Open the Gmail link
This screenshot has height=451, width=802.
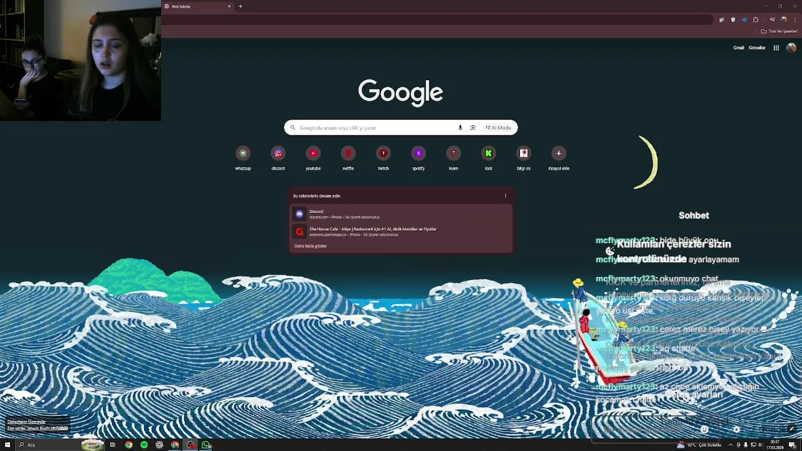pyautogui.click(x=739, y=48)
